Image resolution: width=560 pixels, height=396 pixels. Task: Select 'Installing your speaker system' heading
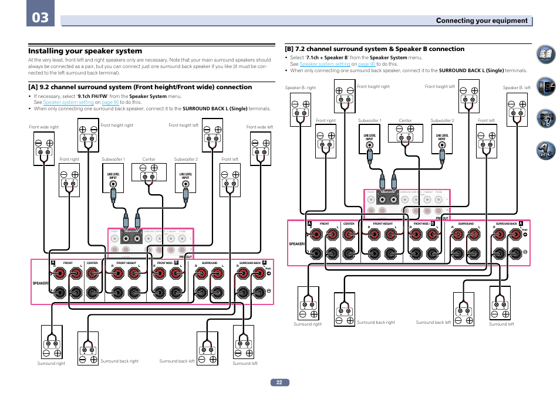(x=85, y=51)
